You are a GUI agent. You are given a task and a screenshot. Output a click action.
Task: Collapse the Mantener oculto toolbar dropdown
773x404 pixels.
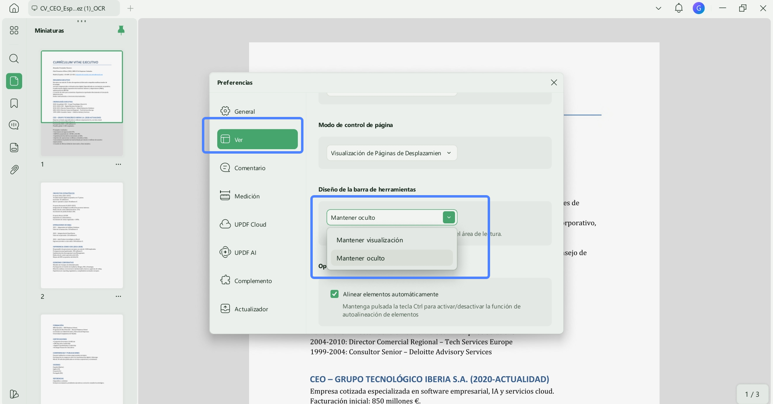point(449,217)
